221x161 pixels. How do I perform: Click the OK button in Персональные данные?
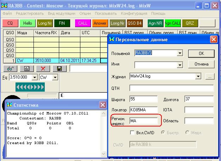coord(201,54)
